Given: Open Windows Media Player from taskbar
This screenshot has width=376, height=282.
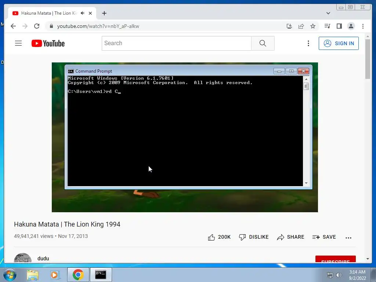Looking at the screenshot, I should [55, 275].
